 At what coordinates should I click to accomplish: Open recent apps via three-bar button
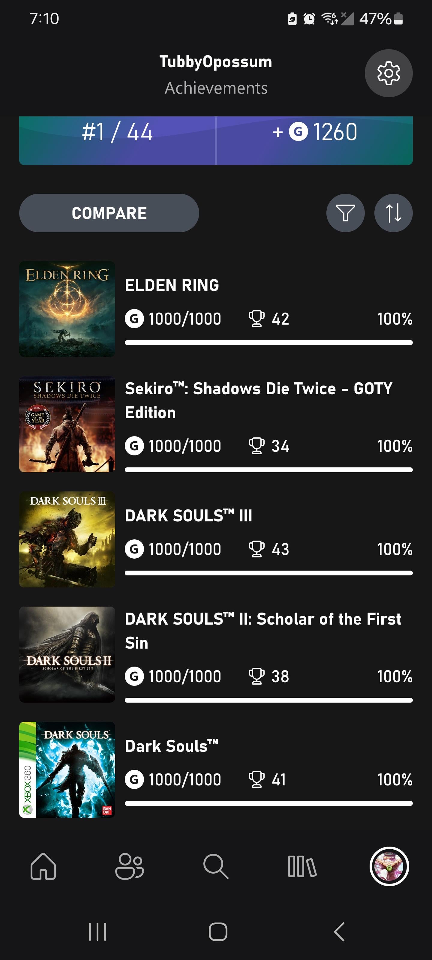tap(98, 932)
